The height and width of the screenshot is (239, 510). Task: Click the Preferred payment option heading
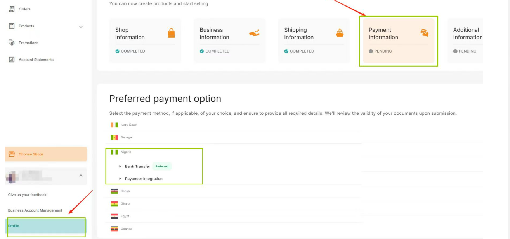click(x=165, y=99)
